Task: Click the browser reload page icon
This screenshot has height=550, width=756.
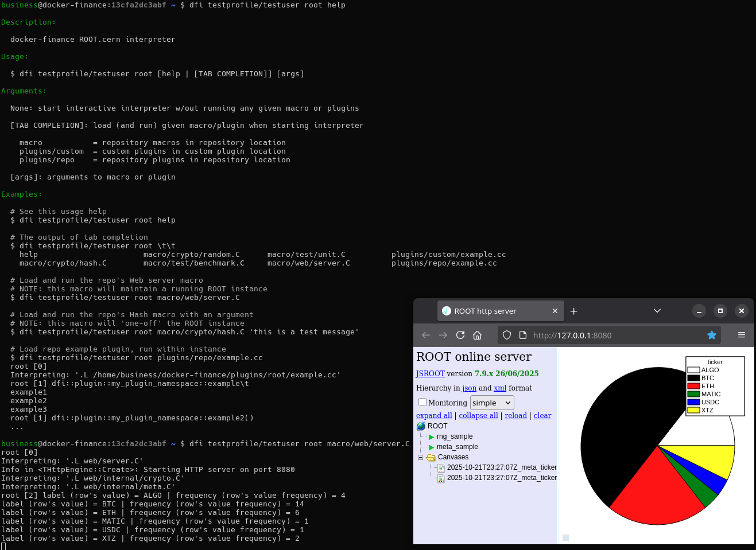Action: (x=460, y=335)
